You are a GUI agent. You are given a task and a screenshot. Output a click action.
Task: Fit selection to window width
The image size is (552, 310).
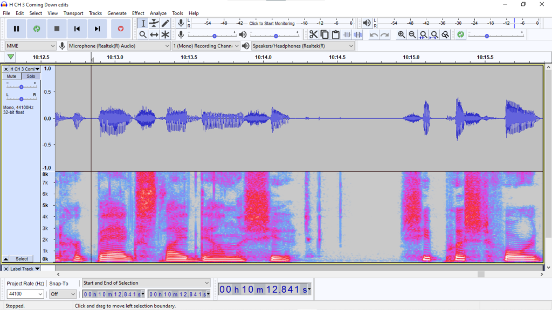pyautogui.click(x=423, y=34)
